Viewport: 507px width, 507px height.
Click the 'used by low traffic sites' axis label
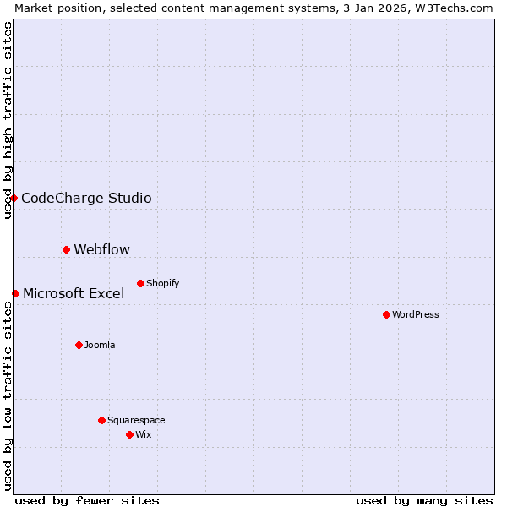tap(7, 396)
